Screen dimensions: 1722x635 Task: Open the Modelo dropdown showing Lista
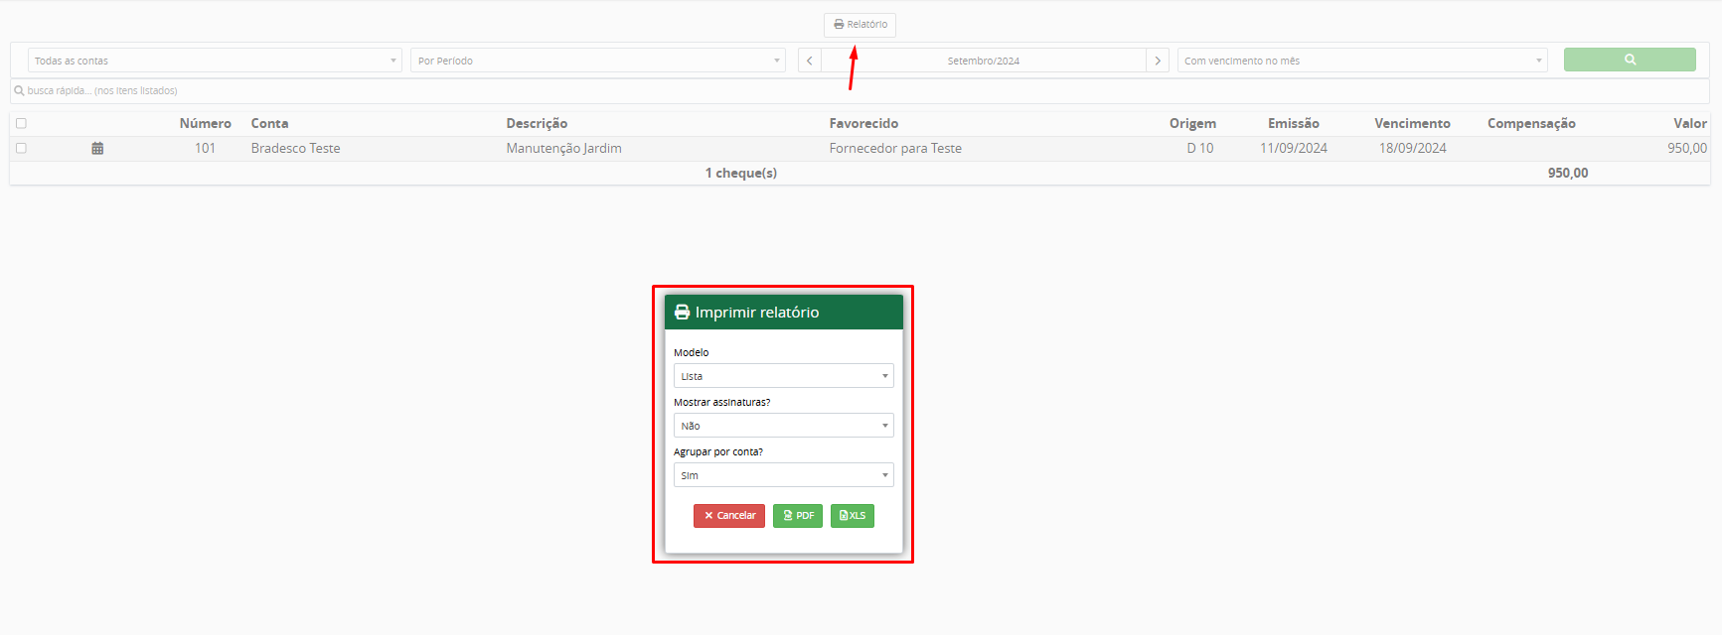pos(783,376)
